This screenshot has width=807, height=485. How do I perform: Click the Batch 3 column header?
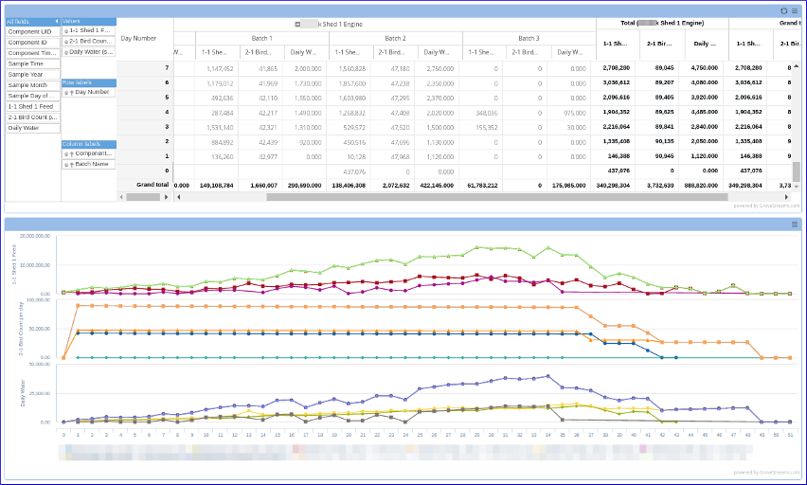529,38
